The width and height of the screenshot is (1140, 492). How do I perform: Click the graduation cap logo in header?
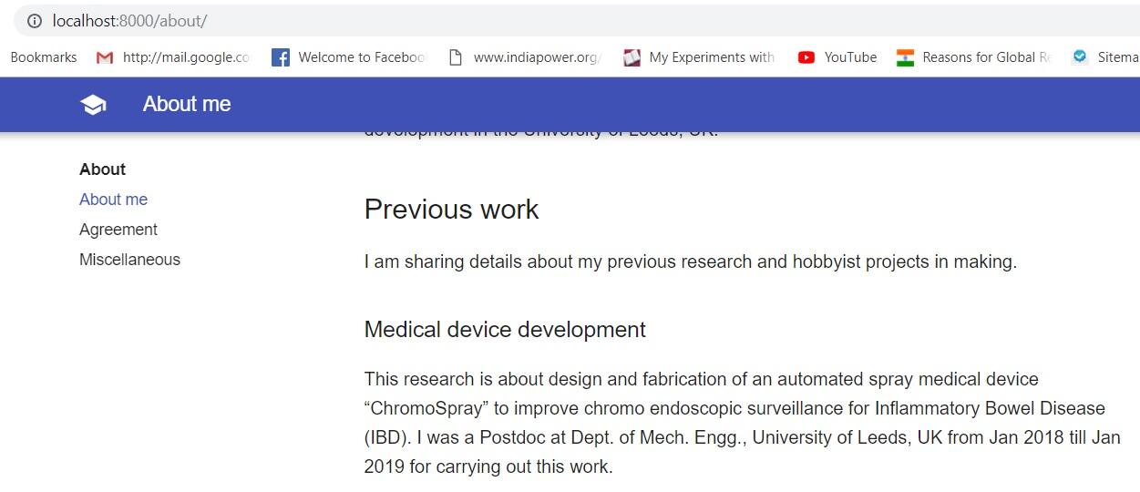[93, 105]
